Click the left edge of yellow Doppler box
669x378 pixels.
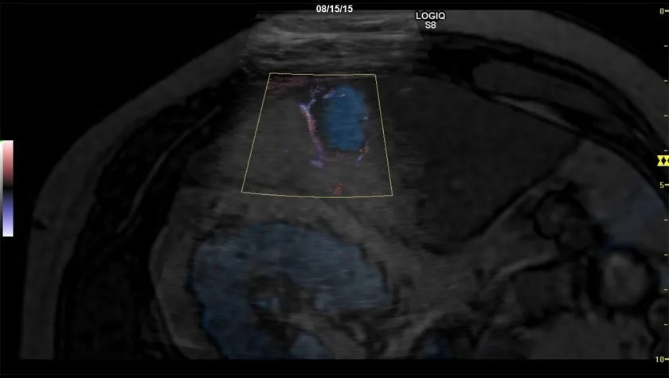(256, 133)
